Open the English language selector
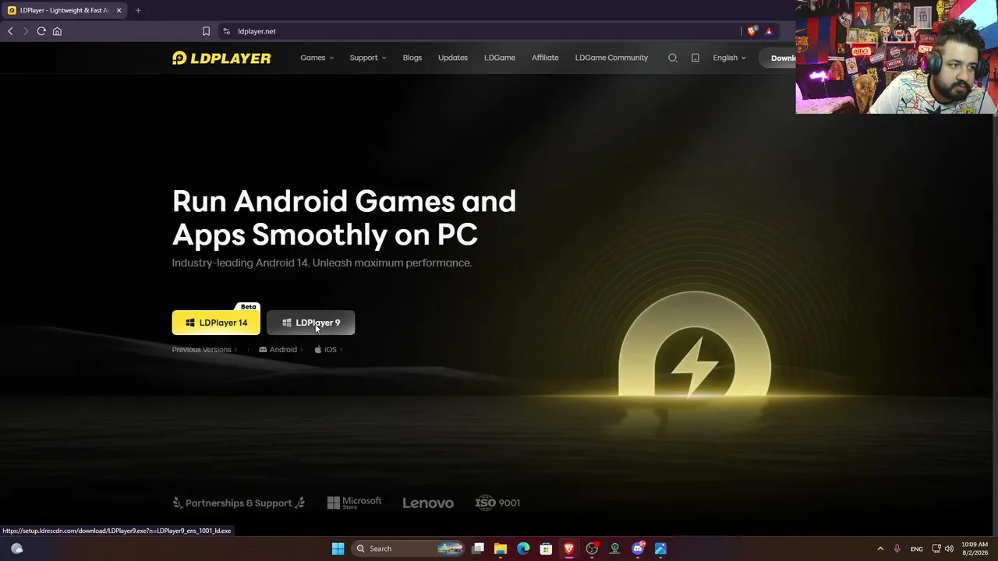This screenshot has height=561, width=998. [729, 58]
